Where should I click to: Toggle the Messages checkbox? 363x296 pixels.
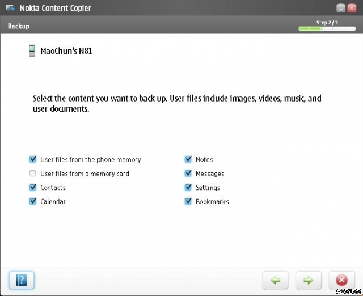pos(188,174)
